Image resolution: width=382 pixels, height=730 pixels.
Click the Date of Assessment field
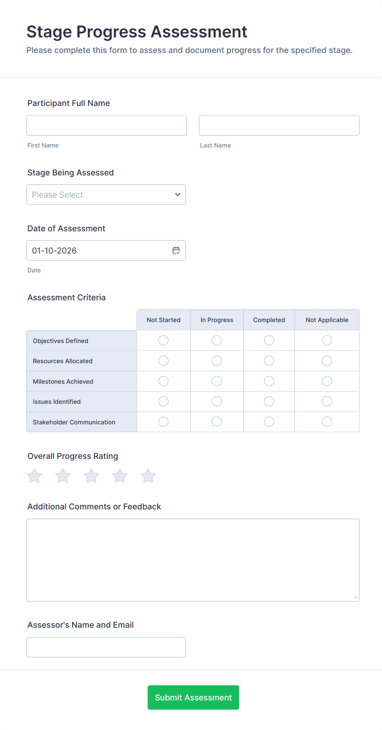pos(99,251)
